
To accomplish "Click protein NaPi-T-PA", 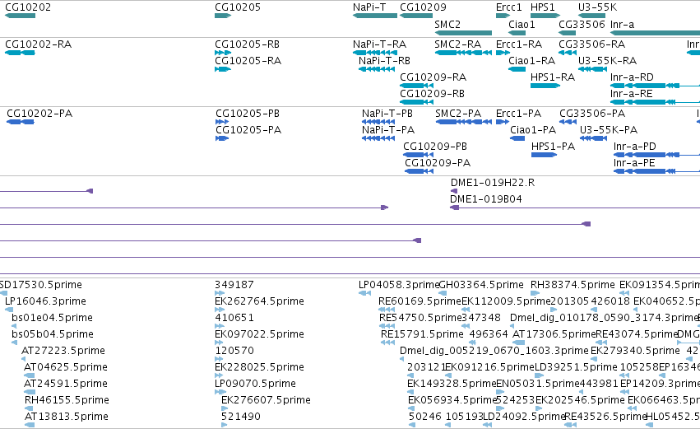I will 388,130.
